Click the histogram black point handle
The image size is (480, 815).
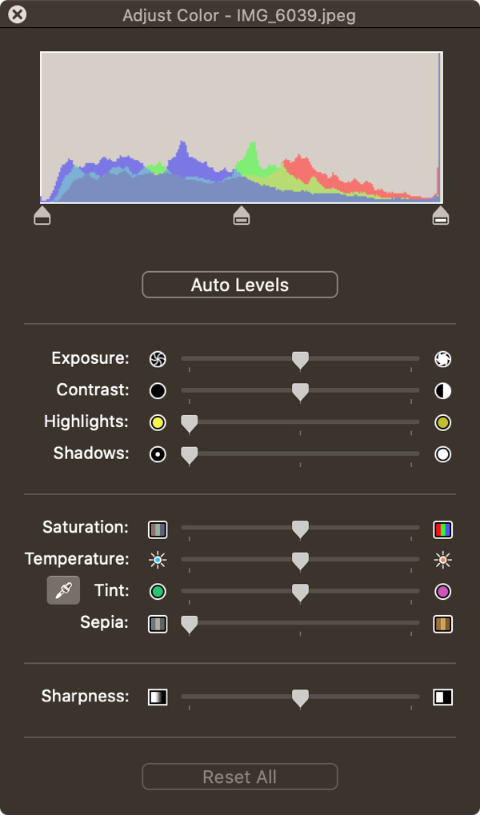coord(42,215)
